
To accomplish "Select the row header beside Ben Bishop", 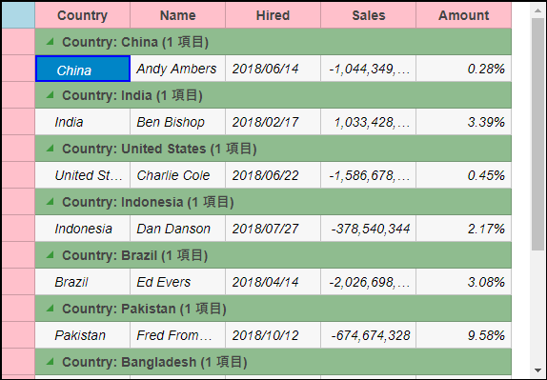I will pyautogui.click(x=18, y=122).
